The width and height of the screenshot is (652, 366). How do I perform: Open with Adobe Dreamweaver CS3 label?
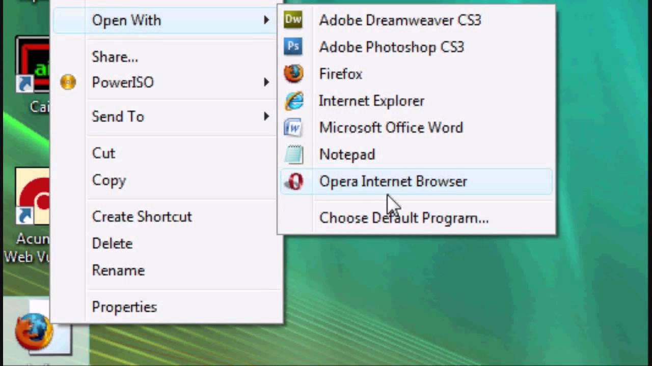400,20
